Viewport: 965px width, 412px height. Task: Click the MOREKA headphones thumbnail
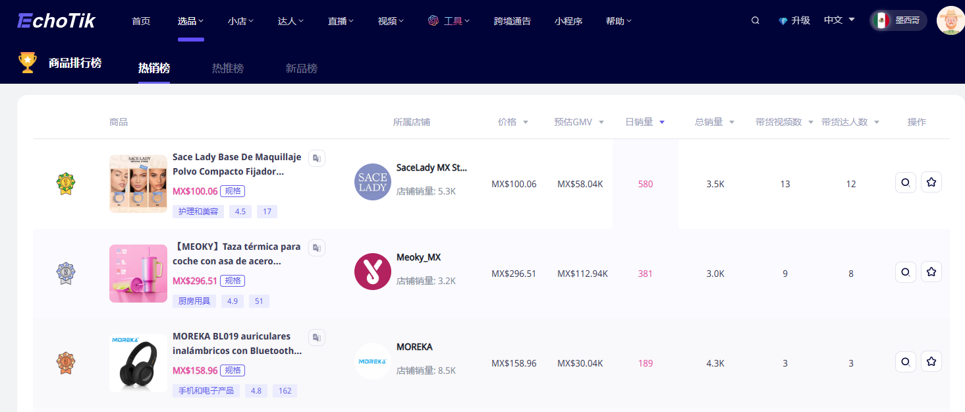click(138, 363)
